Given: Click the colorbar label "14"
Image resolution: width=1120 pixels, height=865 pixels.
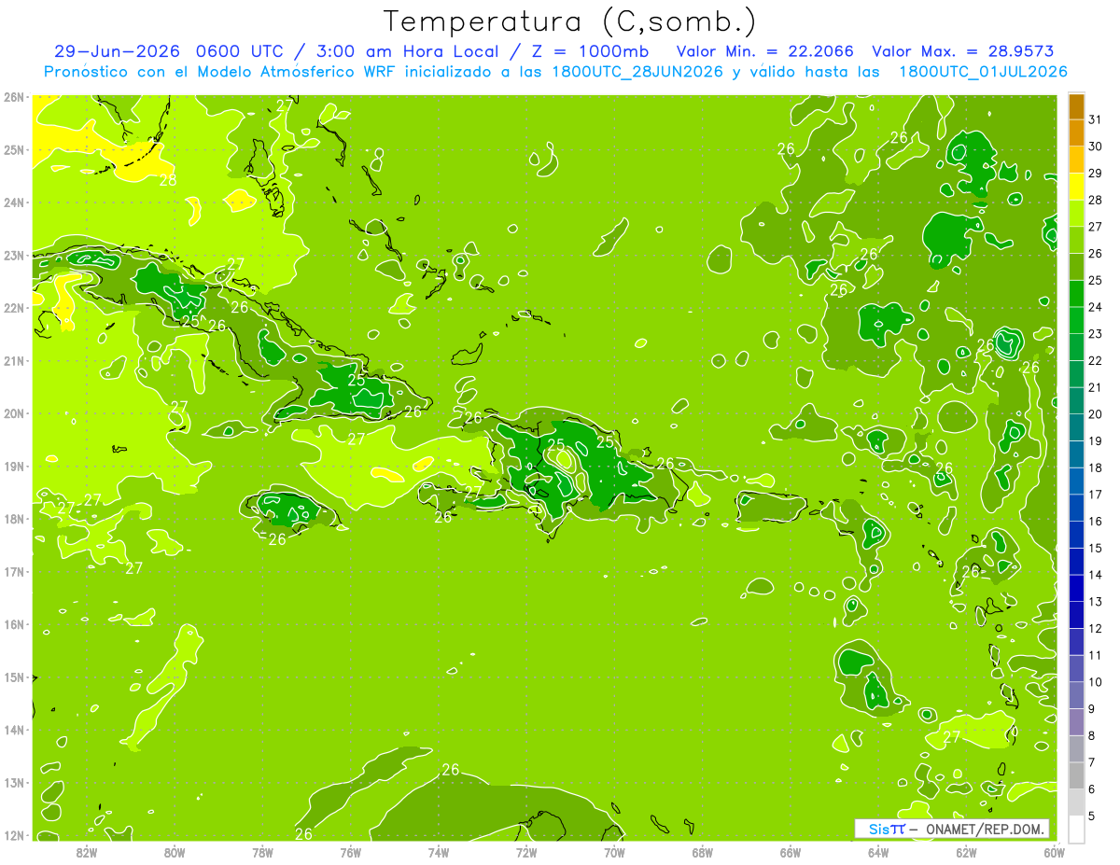Looking at the screenshot, I should 1096,575.
